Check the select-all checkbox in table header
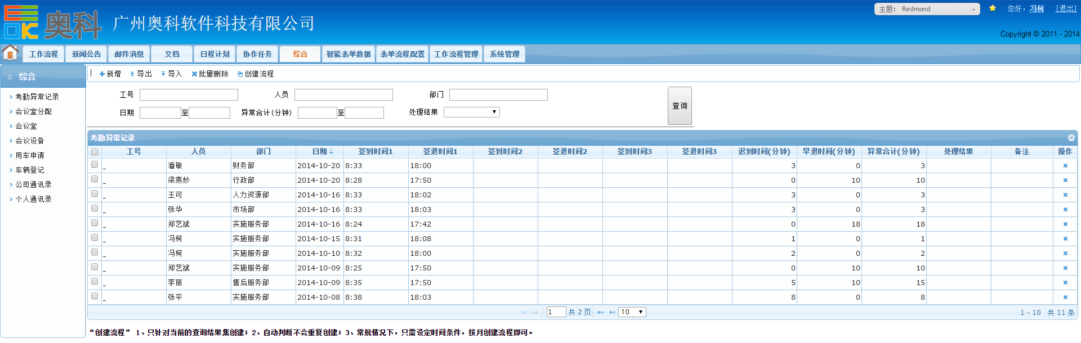 coord(95,152)
